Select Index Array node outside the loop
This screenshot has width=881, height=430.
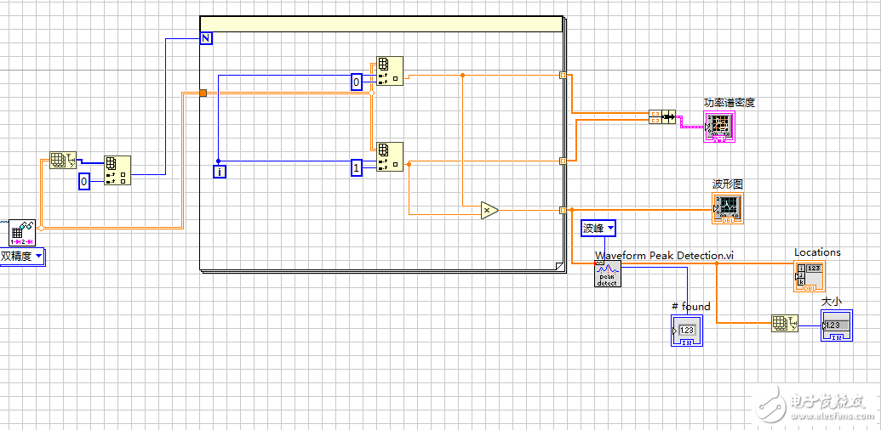coord(117,171)
